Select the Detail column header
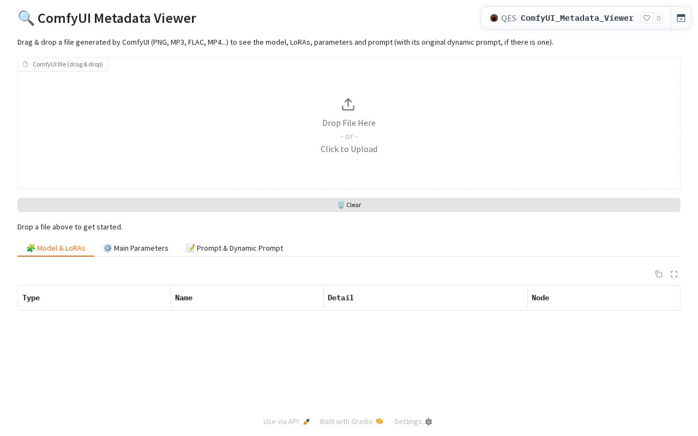The height and width of the screenshot is (436, 698). [x=425, y=298]
